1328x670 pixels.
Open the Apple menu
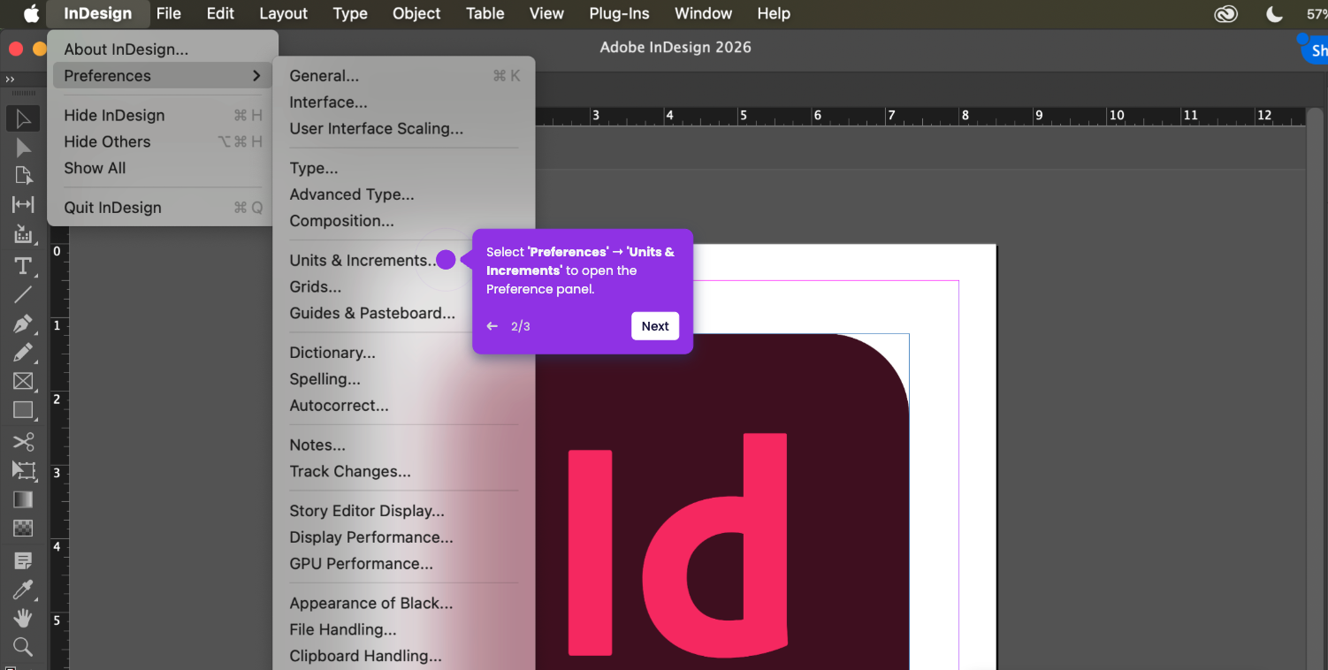tap(31, 13)
